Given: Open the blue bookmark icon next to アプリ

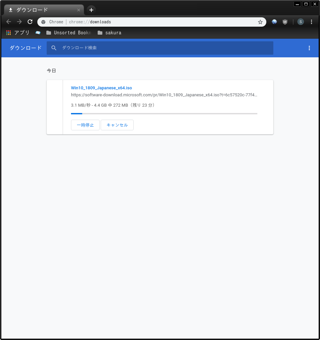Looking at the screenshot, I should [x=38, y=33].
